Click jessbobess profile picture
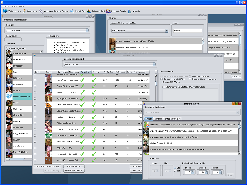 [x=9, y=66]
